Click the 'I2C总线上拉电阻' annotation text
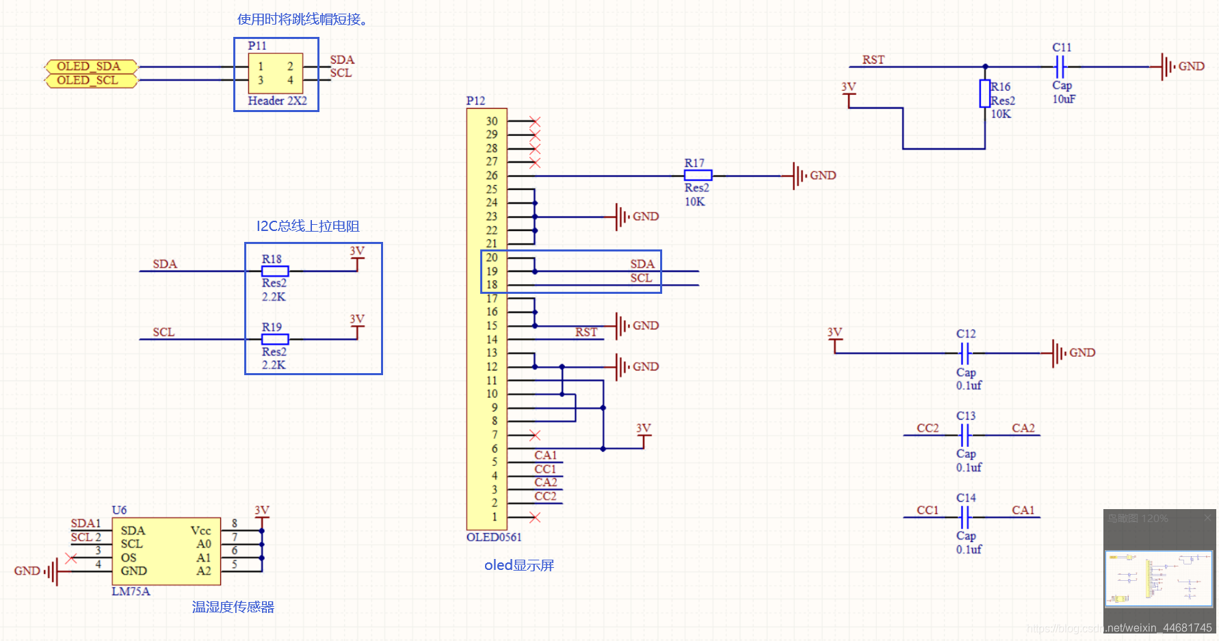 308,226
